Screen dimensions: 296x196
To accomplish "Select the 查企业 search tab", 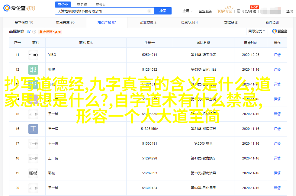I will [63, 4].
